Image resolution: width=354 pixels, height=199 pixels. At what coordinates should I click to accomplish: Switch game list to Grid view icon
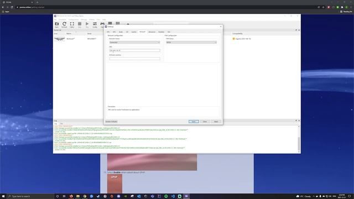[x=118, y=23]
